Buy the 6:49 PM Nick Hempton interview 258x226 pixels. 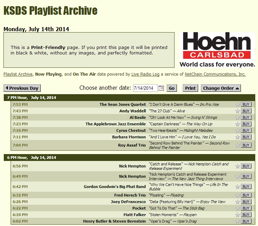[x=246, y=176]
